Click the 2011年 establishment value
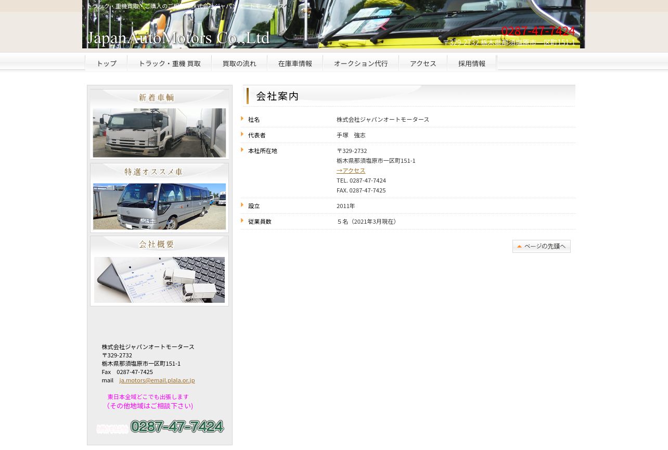This screenshot has height=450, width=668. coord(346,206)
